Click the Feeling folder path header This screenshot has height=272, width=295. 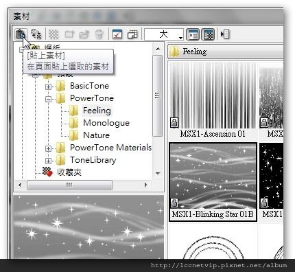click(226, 52)
